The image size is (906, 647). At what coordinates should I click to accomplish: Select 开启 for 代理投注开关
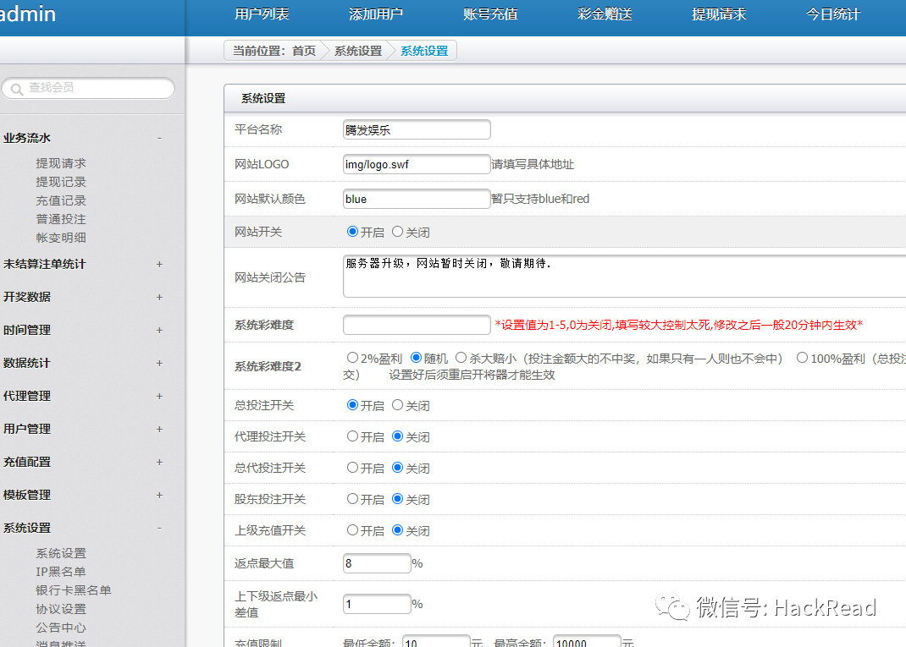(352, 436)
